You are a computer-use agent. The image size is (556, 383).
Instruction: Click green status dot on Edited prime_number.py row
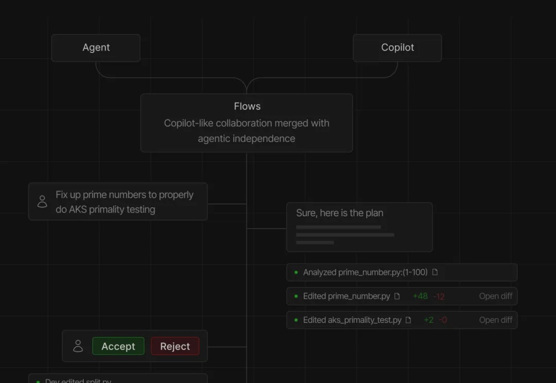[x=296, y=296]
